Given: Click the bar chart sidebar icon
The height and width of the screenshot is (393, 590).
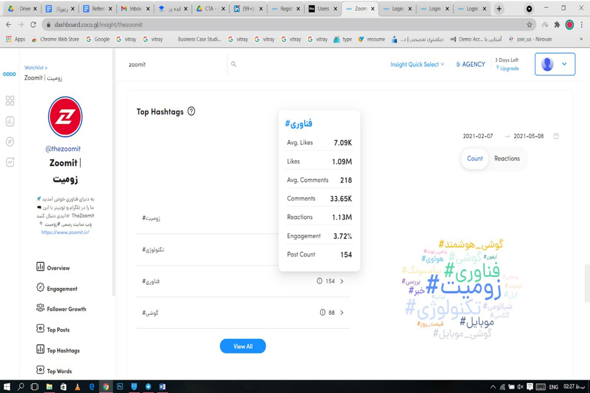Looking at the screenshot, I should click(x=10, y=121).
